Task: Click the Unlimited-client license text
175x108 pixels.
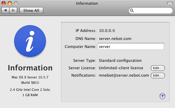Action: point(121,68)
